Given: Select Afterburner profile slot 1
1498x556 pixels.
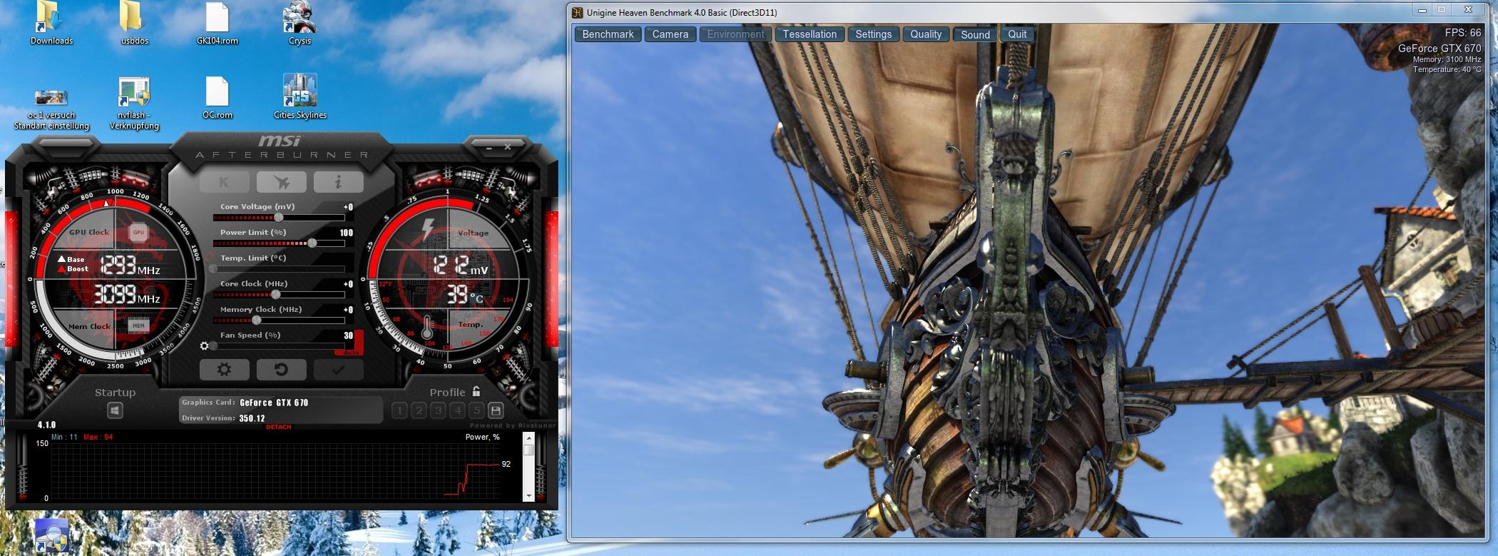Looking at the screenshot, I should (399, 410).
